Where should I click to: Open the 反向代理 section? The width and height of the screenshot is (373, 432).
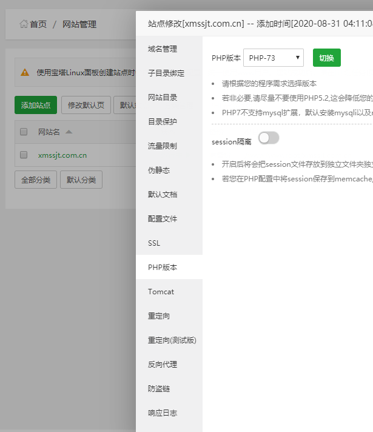pyautogui.click(x=163, y=364)
